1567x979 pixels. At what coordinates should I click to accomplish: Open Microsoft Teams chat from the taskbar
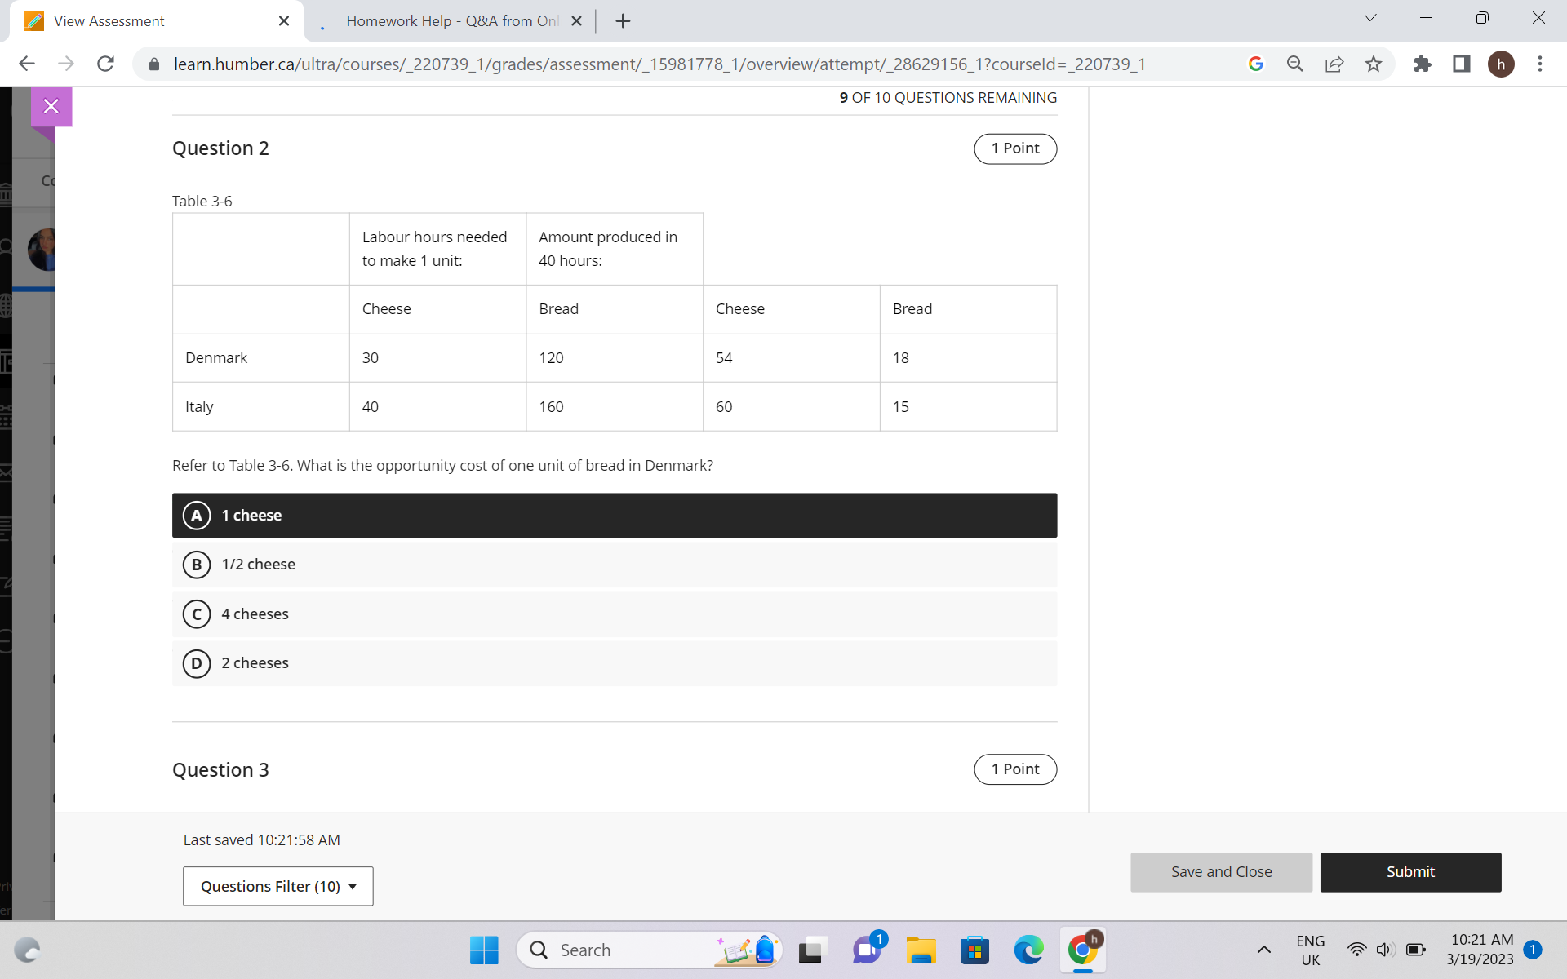[x=867, y=950]
